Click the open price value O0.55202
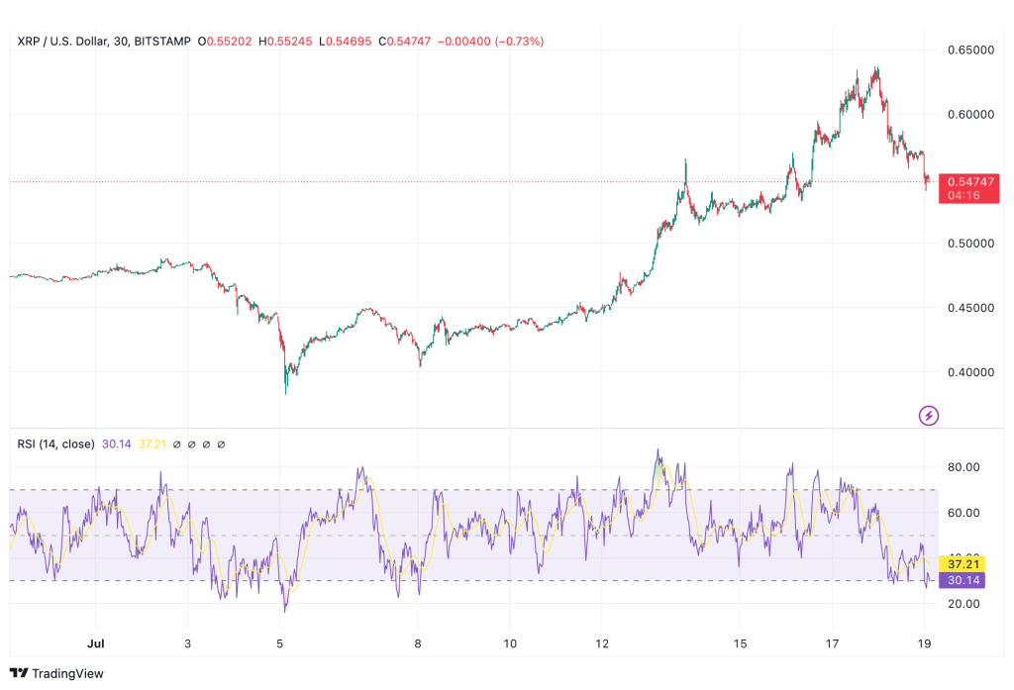1014x690 pixels. pyautogui.click(x=225, y=42)
